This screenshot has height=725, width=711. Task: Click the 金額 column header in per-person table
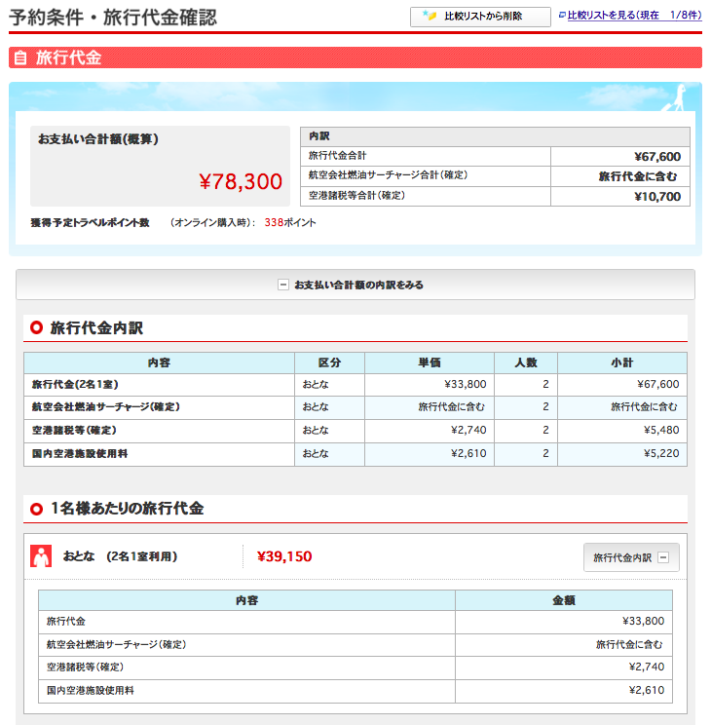point(564,600)
